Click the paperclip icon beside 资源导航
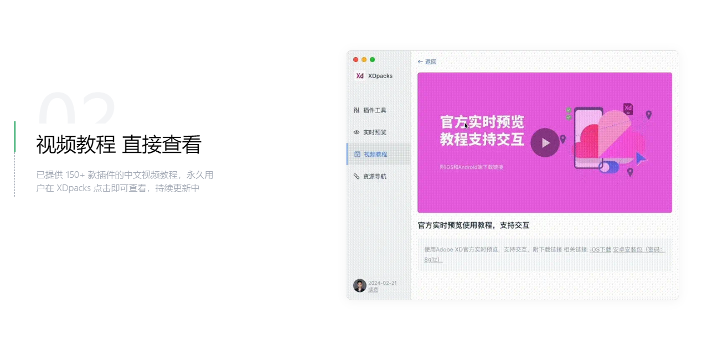702x339 pixels. click(357, 176)
